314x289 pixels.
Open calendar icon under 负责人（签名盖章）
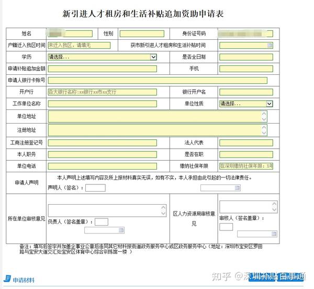[121, 230]
